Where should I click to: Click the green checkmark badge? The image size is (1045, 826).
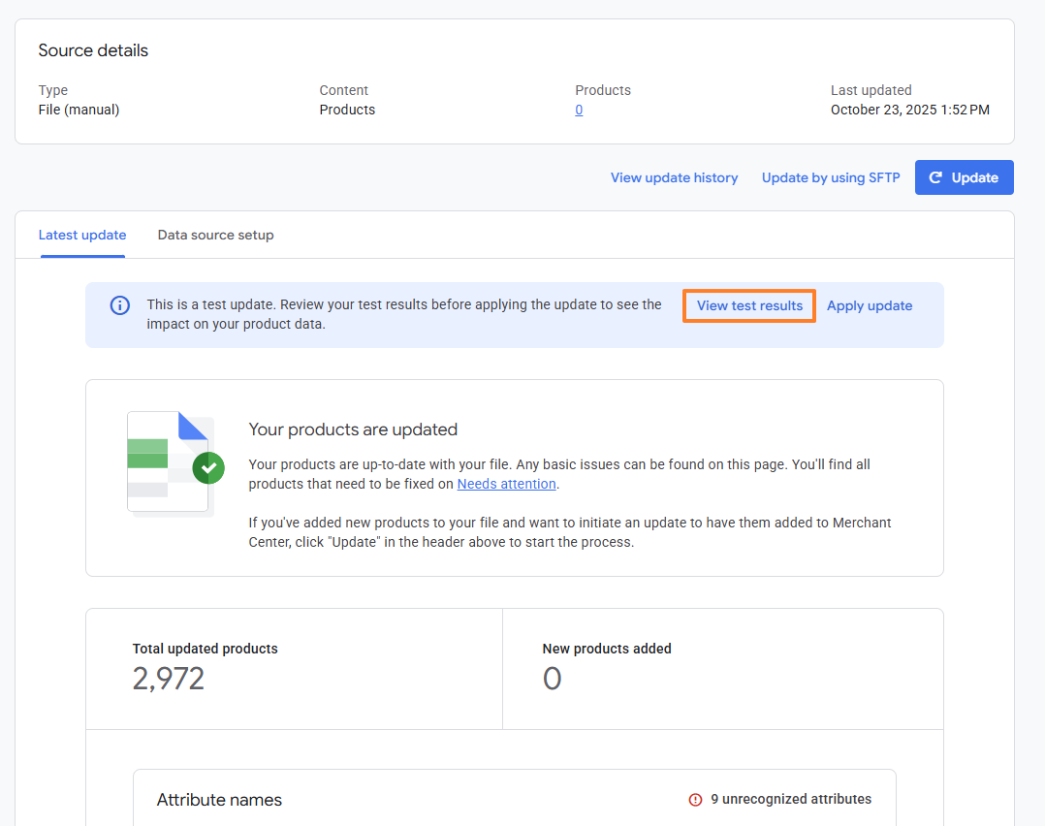208,468
